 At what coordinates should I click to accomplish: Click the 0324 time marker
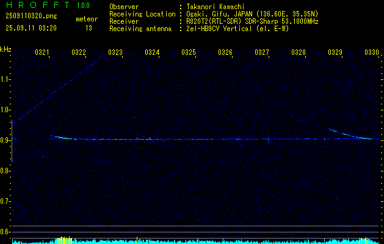tap(152, 52)
